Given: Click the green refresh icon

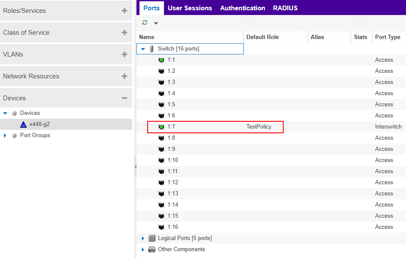Looking at the screenshot, I should [145, 23].
